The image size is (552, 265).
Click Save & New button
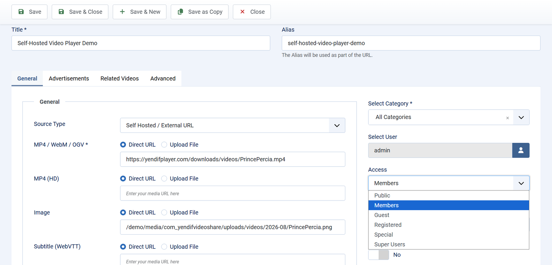pyautogui.click(x=139, y=12)
